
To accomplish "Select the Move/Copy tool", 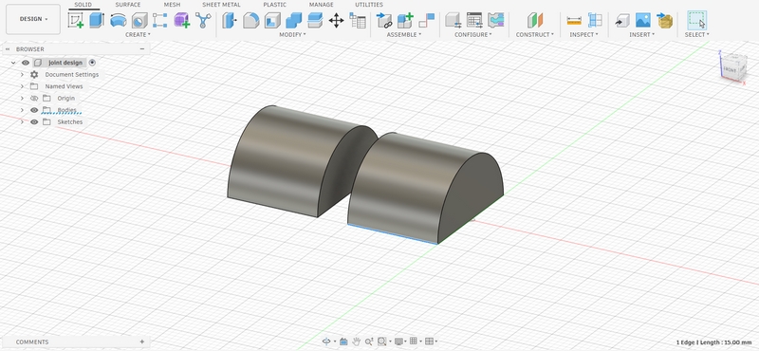I will (x=337, y=20).
